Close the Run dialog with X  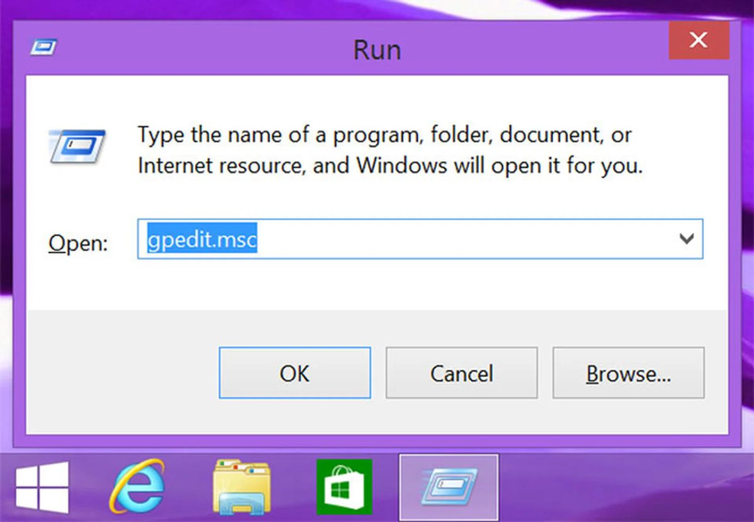coord(699,40)
